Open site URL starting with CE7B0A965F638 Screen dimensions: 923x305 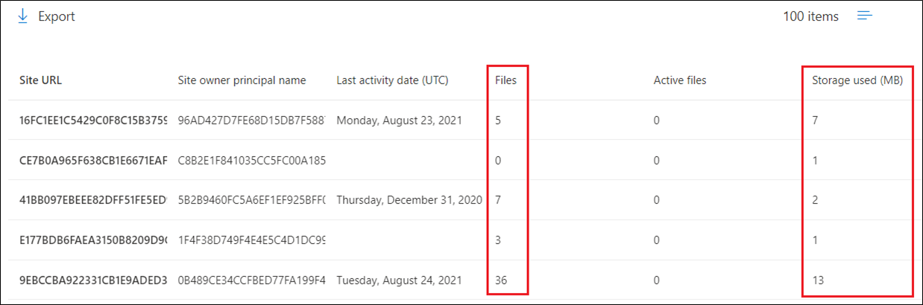[93, 160]
